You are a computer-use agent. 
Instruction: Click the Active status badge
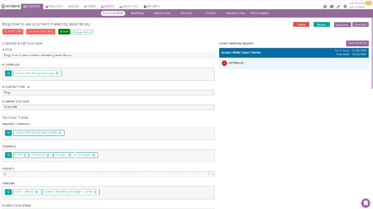(64, 31)
